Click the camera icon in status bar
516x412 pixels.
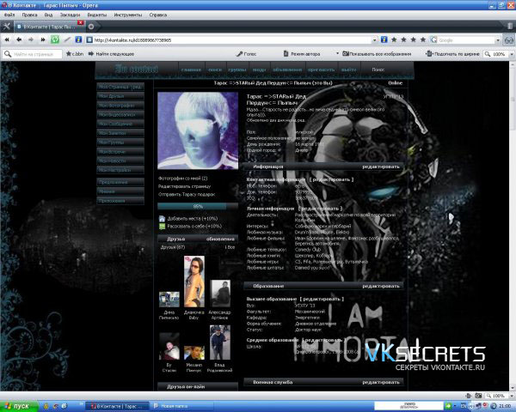coord(478,396)
